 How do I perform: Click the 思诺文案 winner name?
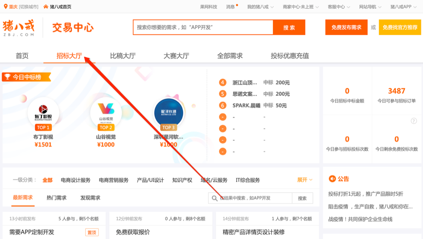coord(245,94)
